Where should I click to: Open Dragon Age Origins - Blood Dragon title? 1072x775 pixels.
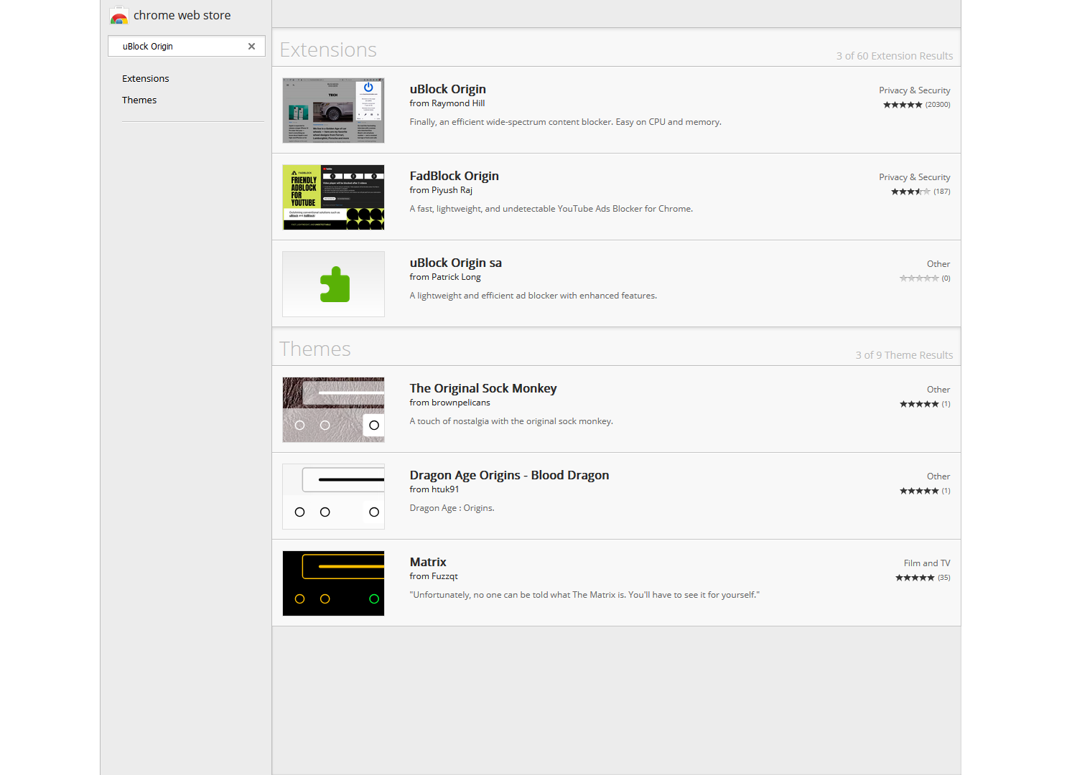(510, 475)
